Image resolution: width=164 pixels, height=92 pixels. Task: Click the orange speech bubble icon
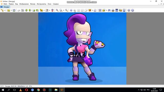coord(90,10)
